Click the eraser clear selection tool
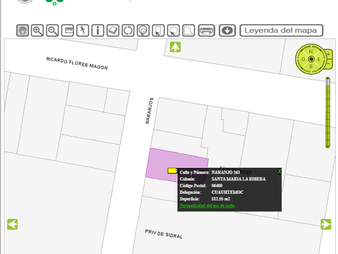338x254 pixels. pos(113,31)
